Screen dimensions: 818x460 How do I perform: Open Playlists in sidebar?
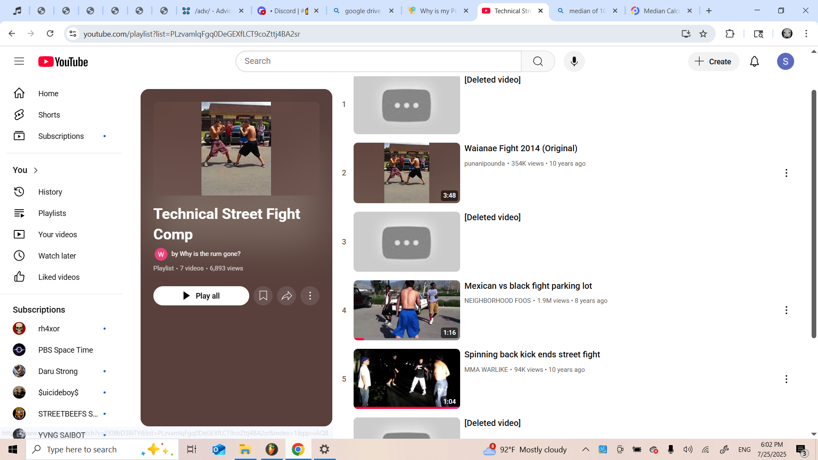pyautogui.click(x=64, y=213)
